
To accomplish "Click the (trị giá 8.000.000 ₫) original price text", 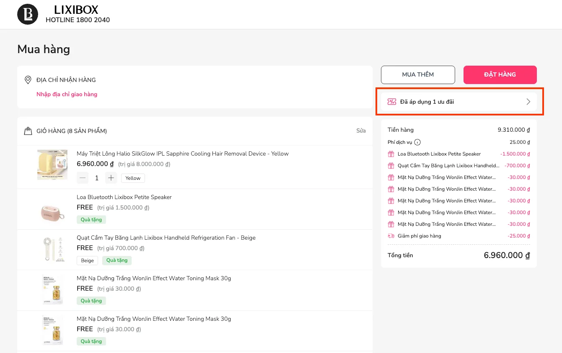I will [144, 164].
